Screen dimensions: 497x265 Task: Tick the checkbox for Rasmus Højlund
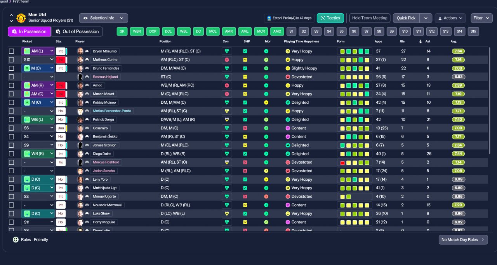tap(12, 77)
